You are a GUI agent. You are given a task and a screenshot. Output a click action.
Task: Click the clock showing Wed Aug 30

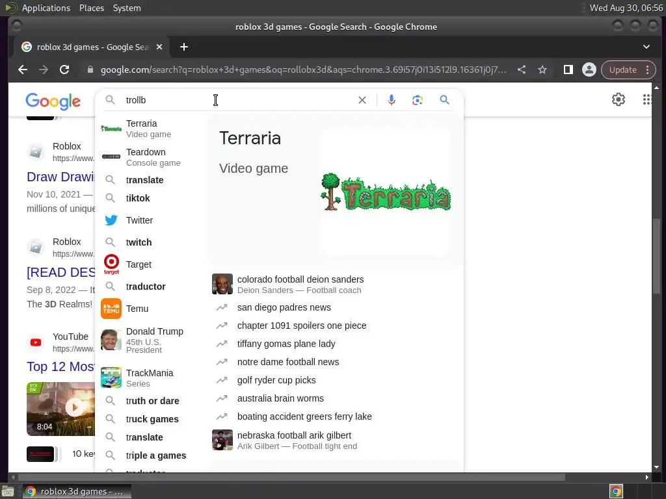click(x=626, y=8)
